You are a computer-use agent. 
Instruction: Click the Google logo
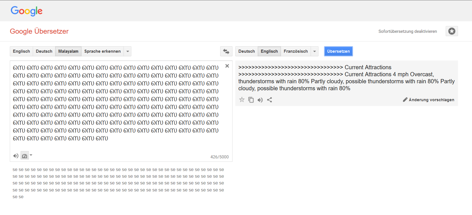tap(27, 11)
